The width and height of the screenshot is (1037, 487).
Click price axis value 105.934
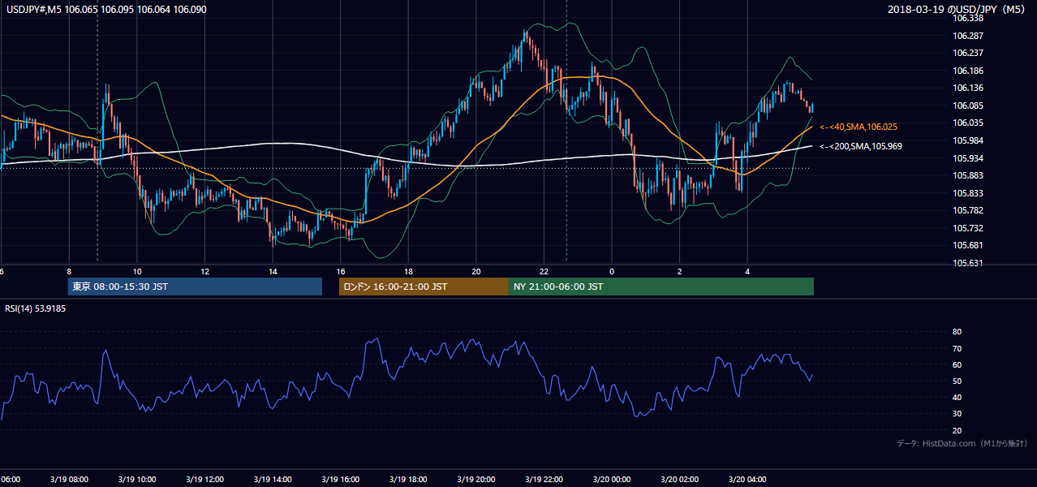pyautogui.click(x=969, y=157)
